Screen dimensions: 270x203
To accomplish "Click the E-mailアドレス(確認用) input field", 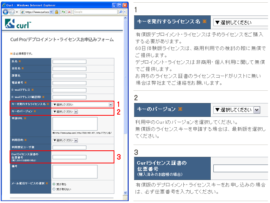I will click(x=69, y=97).
